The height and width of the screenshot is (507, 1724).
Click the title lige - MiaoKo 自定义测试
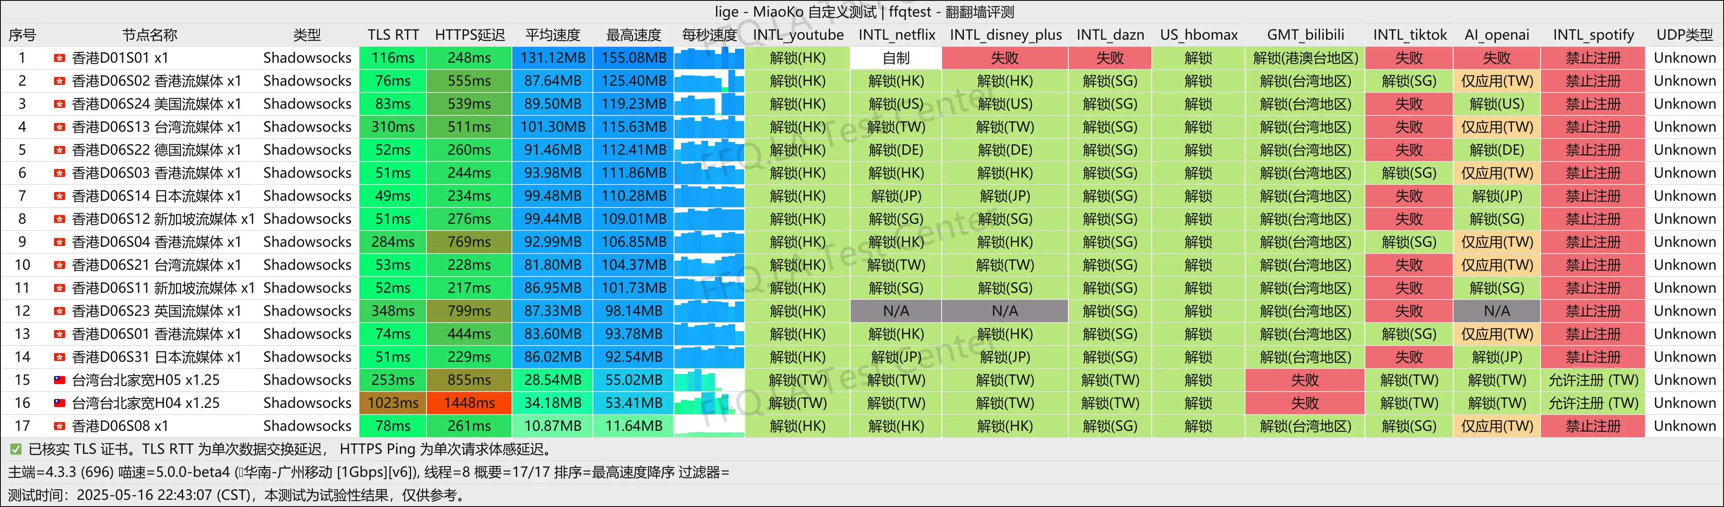coord(795,12)
